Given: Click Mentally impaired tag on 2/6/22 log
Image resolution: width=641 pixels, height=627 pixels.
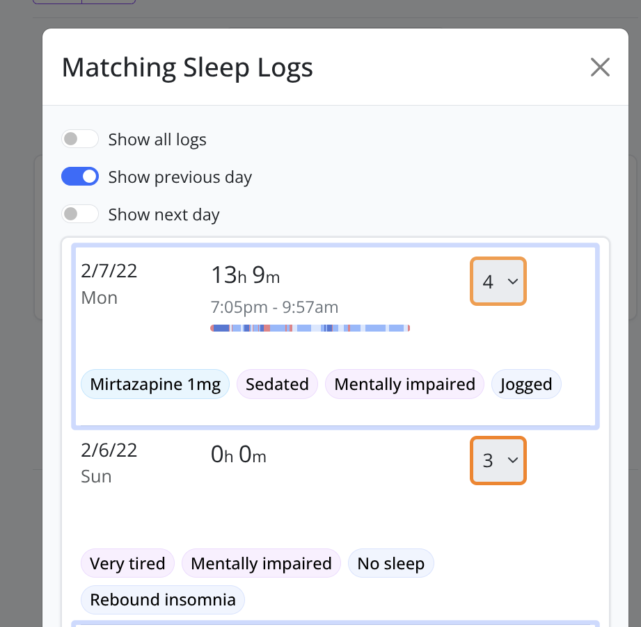Looking at the screenshot, I should pos(261,563).
